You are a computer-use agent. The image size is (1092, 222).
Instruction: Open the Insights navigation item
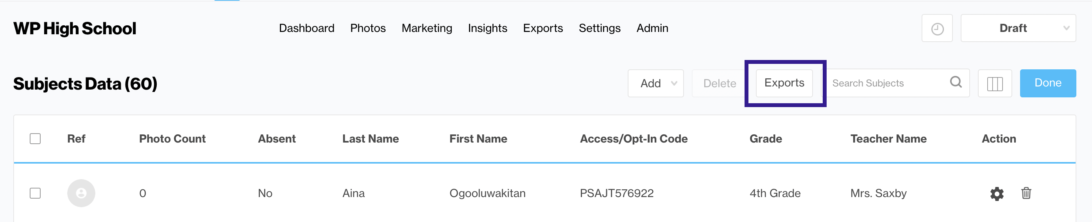(487, 28)
